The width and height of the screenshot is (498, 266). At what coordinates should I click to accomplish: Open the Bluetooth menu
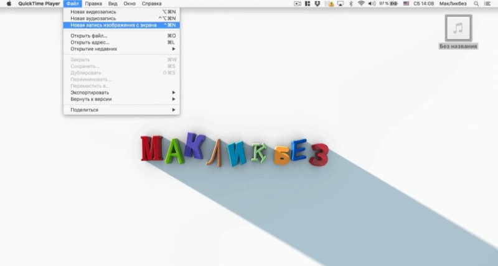(x=351, y=4)
